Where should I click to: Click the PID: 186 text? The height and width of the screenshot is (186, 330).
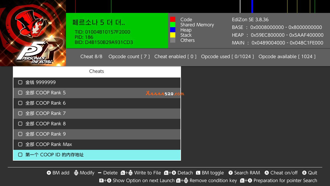pos(84,37)
